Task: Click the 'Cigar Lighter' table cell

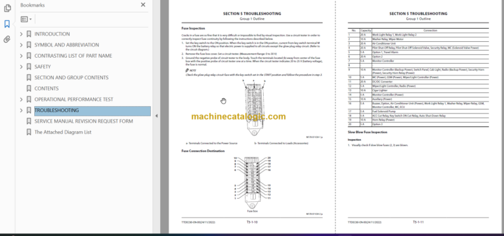Action: click(x=430, y=90)
